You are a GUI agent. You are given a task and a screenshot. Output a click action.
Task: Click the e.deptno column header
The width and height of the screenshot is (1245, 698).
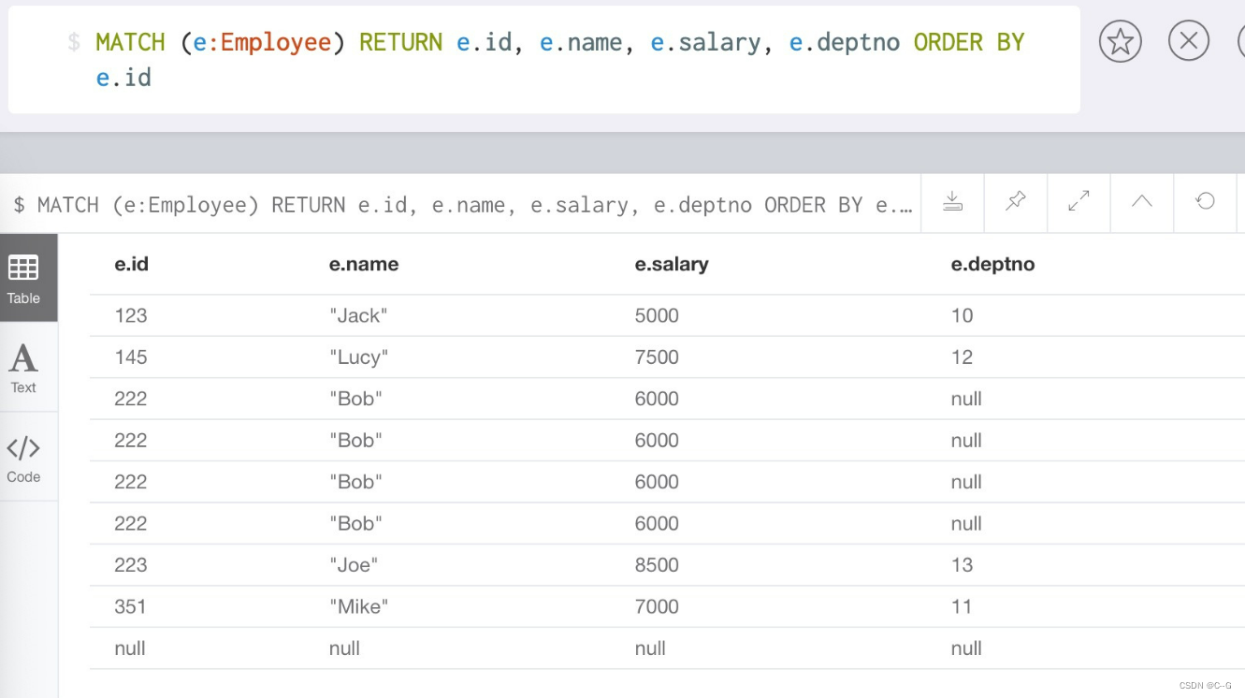[992, 265]
